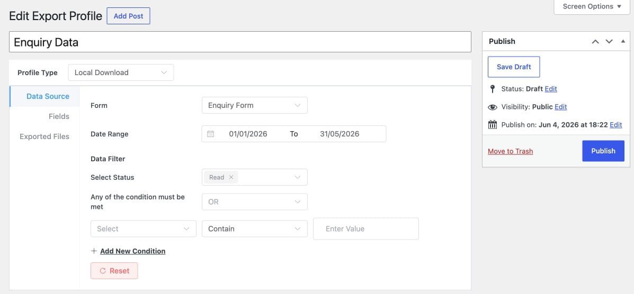Click the Data Filter label
The image size is (634, 294).
tap(108, 159)
